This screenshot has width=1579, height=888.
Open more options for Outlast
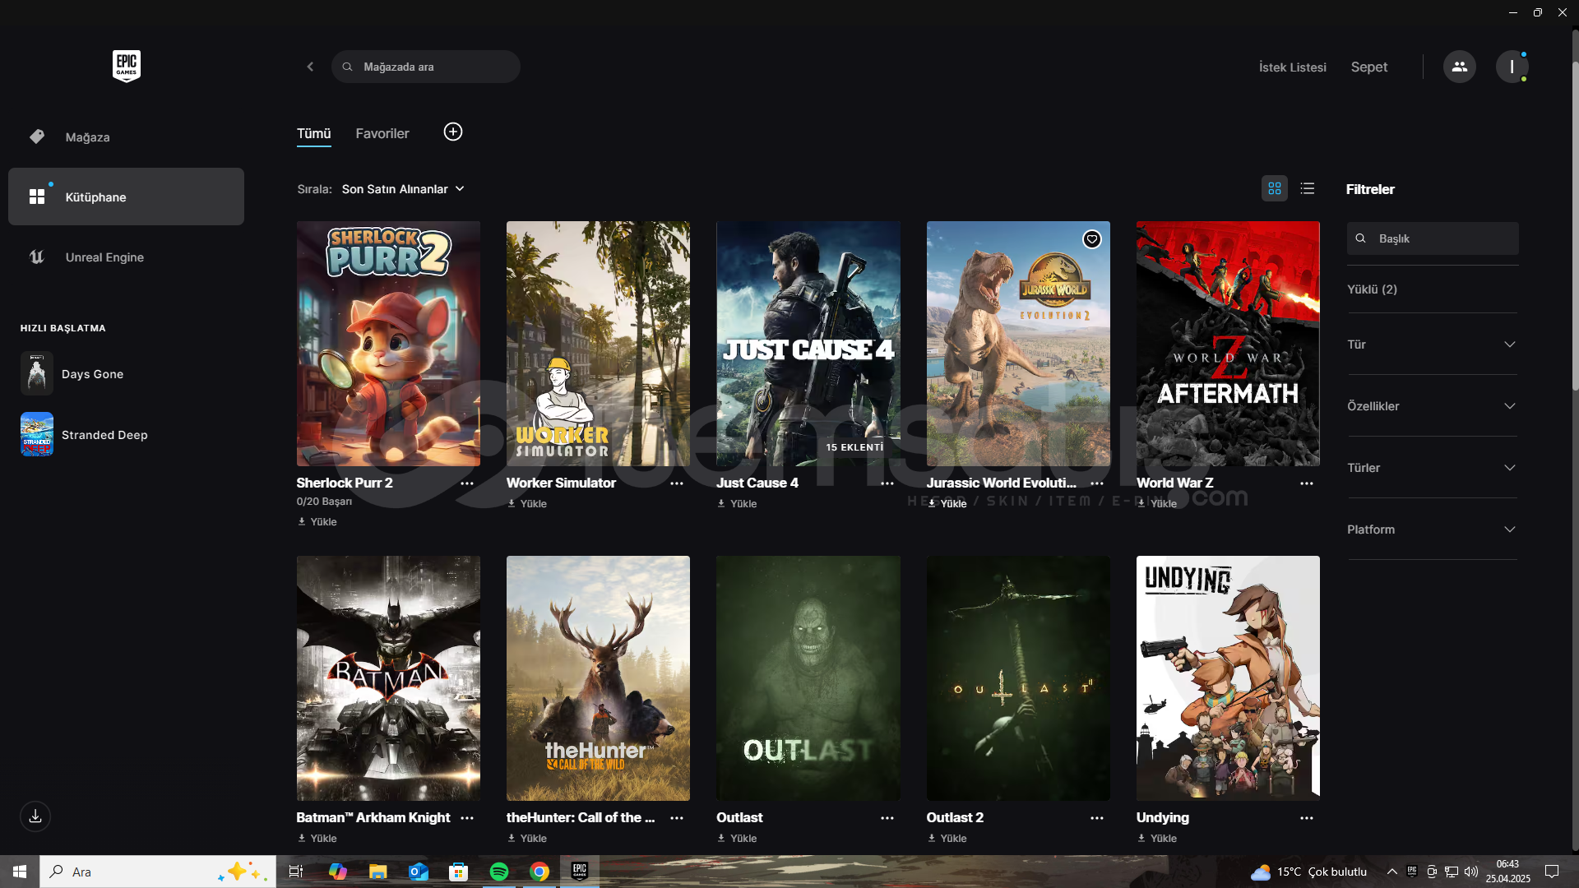pyautogui.click(x=887, y=818)
